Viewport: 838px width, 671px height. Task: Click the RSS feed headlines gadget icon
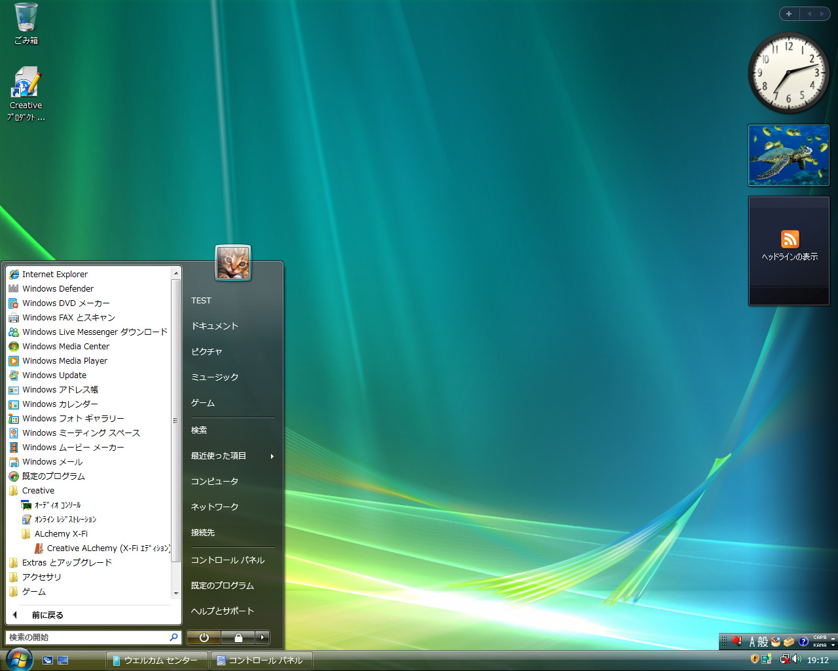point(790,239)
